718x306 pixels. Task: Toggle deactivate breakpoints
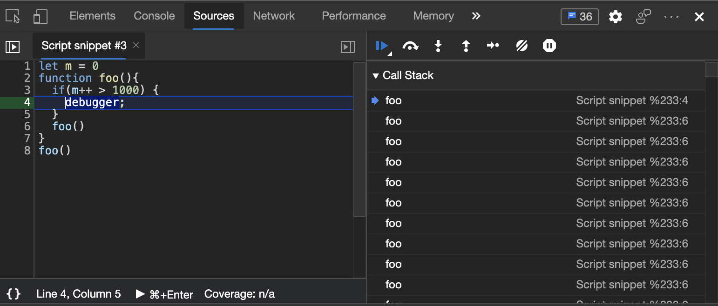tap(522, 46)
